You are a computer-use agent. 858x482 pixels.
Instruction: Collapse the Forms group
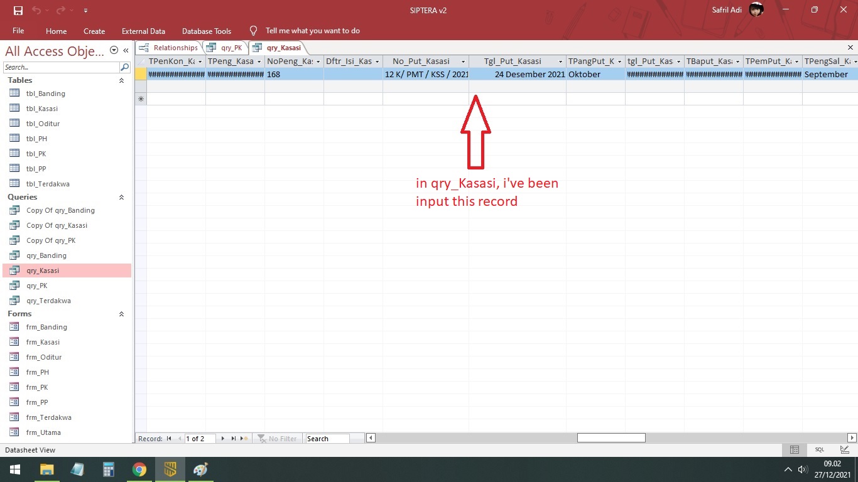(121, 314)
